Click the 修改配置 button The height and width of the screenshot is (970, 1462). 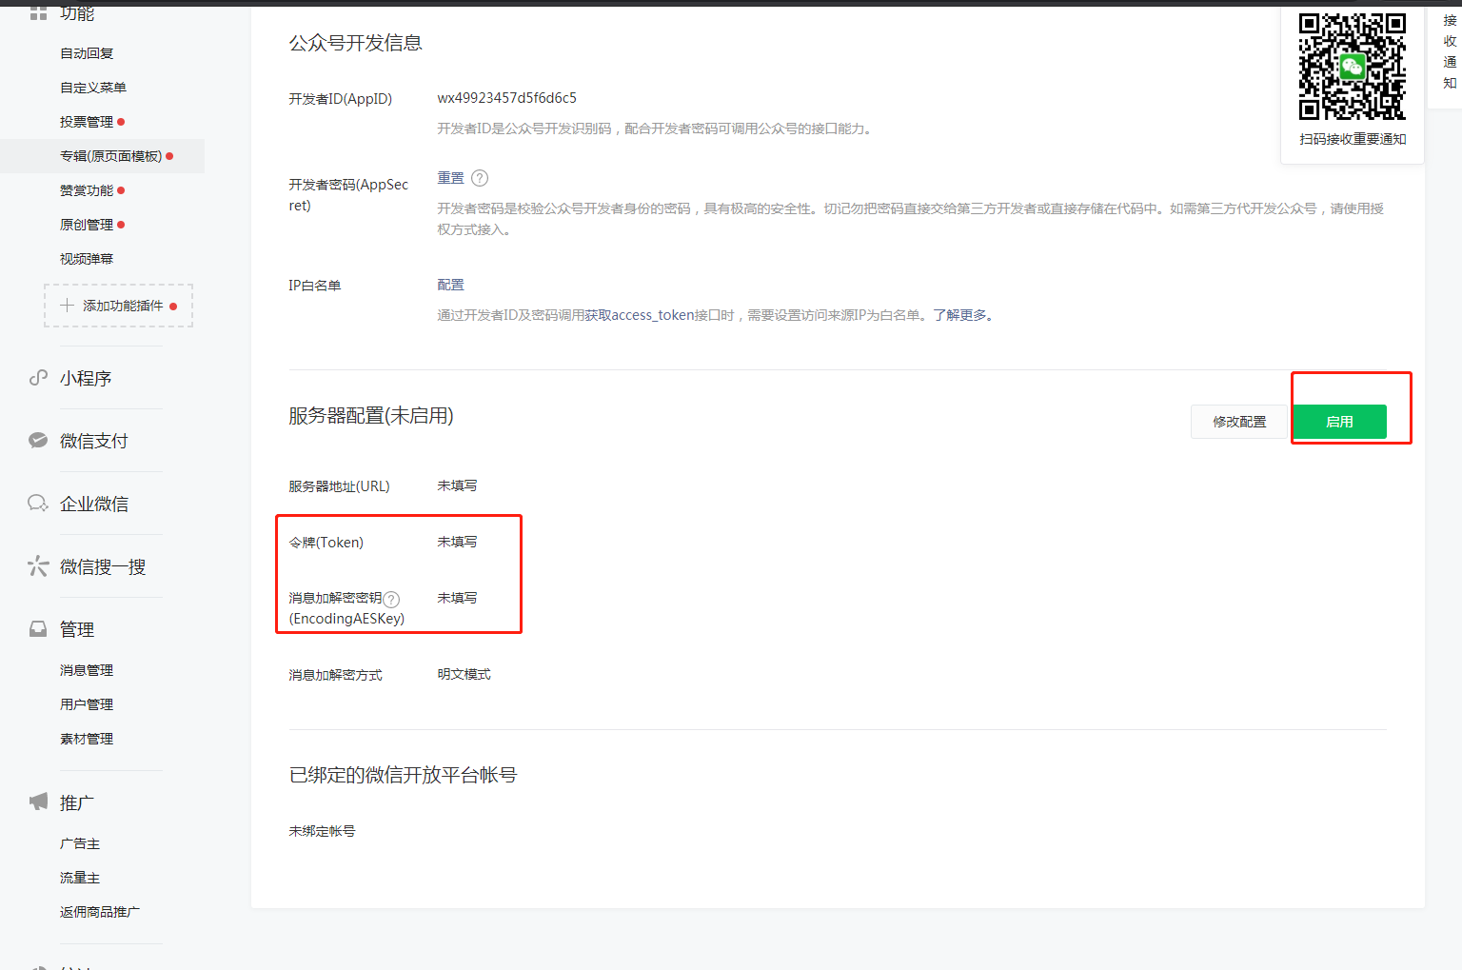pyautogui.click(x=1239, y=422)
